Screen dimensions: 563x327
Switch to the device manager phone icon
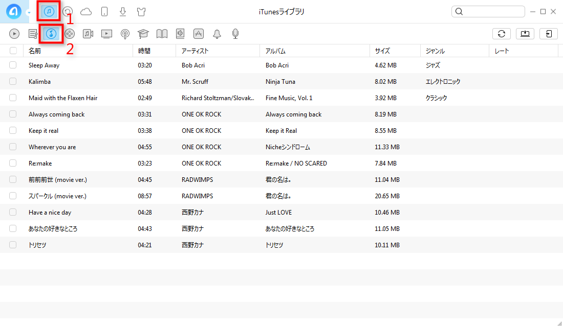[104, 12]
